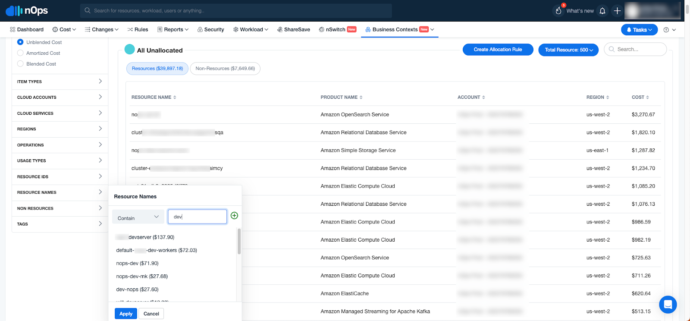Expand the Non Resources filter
Viewport: 690px width, 321px height.
(60, 208)
